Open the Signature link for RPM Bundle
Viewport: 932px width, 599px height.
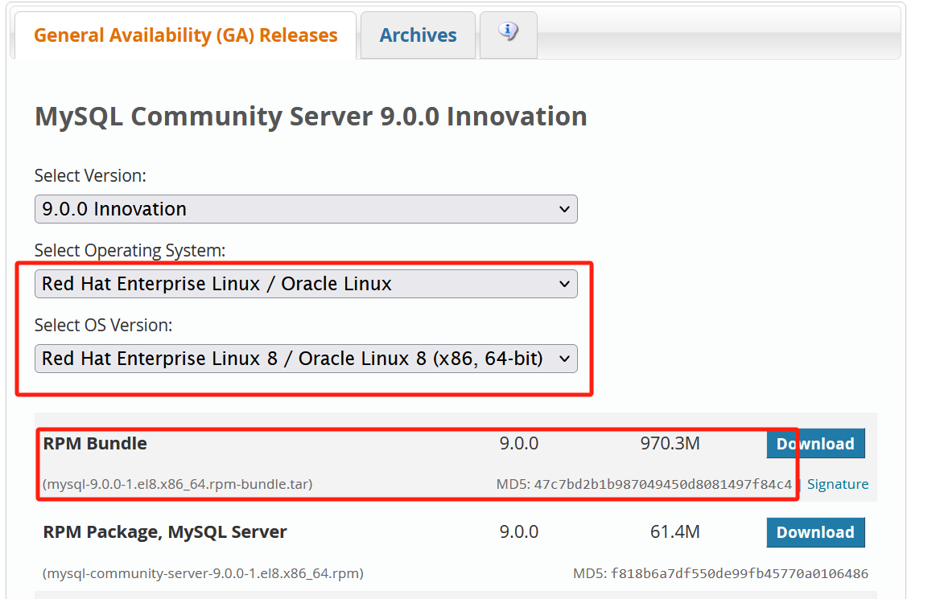pyautogui.click(x=837, y=484)
